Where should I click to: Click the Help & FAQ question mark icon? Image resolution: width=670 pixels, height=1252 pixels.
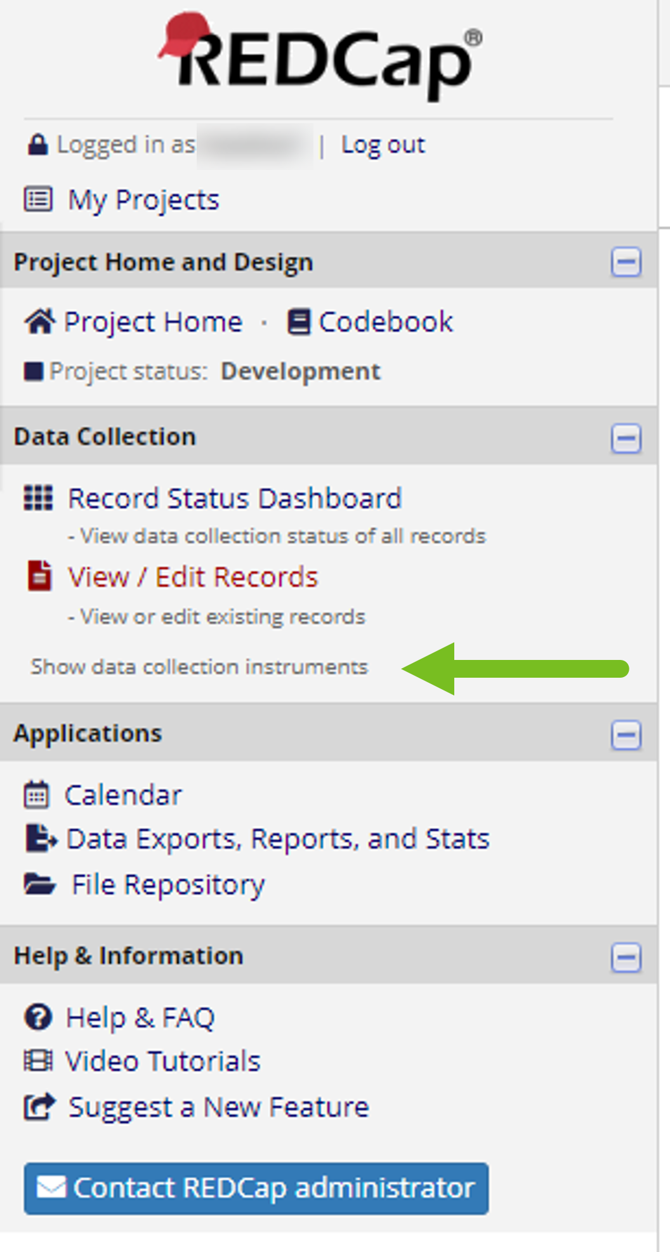click(38, 1017)
